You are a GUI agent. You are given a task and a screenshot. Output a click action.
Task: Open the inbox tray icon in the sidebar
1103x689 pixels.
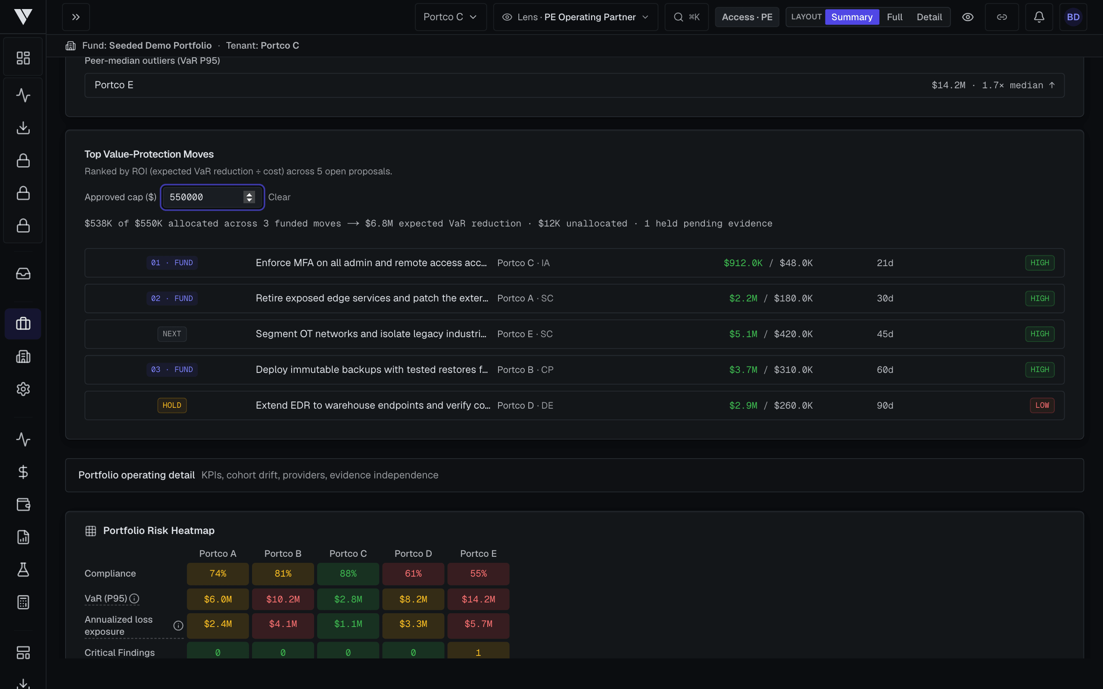pos(23,273)
